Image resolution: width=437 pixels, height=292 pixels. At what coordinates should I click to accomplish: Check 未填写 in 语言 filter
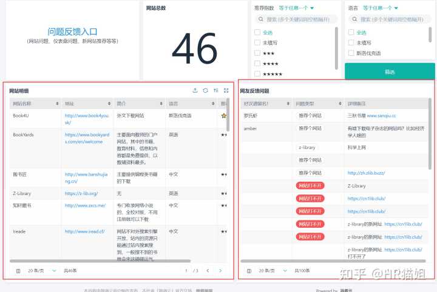[x=351, y=42]
